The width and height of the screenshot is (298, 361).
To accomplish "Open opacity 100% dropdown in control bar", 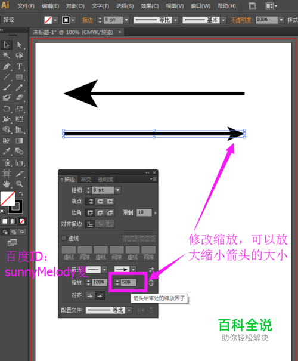I will (x=281, y=20).
